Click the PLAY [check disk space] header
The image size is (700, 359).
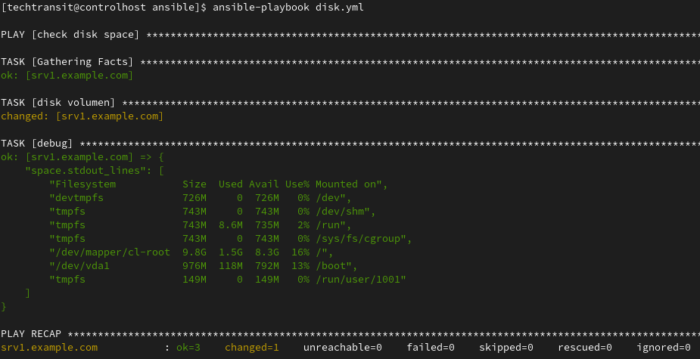70,35
